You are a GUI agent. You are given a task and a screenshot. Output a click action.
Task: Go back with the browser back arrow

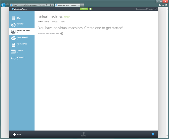[x=3, y=5]
